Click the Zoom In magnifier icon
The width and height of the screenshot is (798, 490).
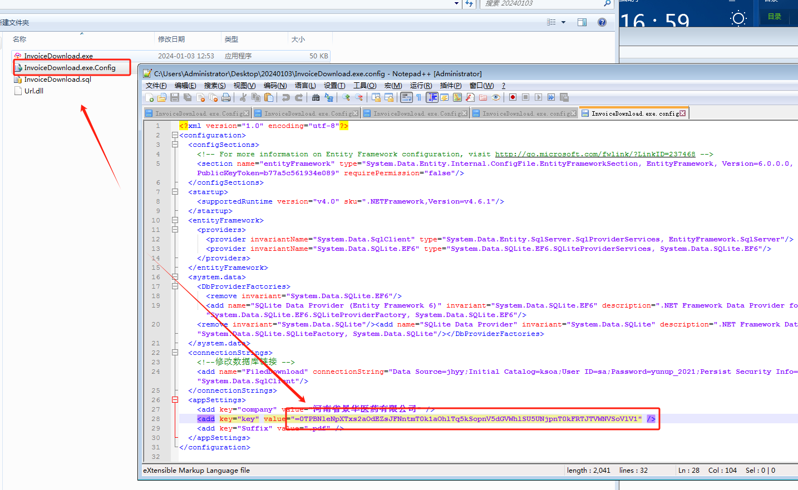[x=346, y=97]
